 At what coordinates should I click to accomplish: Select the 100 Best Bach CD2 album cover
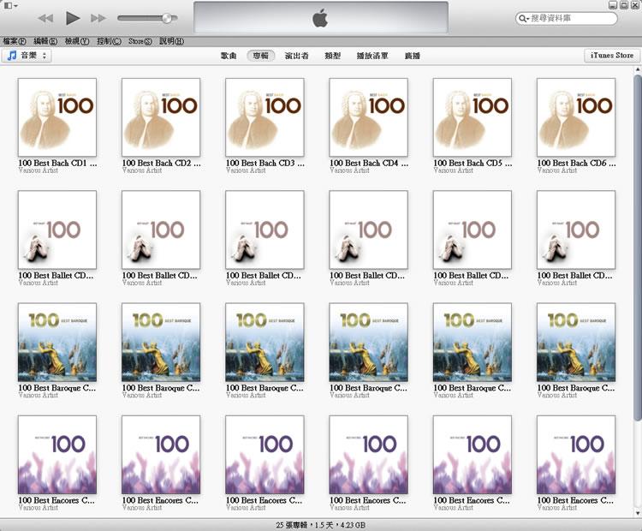click(x=161, y=117)
